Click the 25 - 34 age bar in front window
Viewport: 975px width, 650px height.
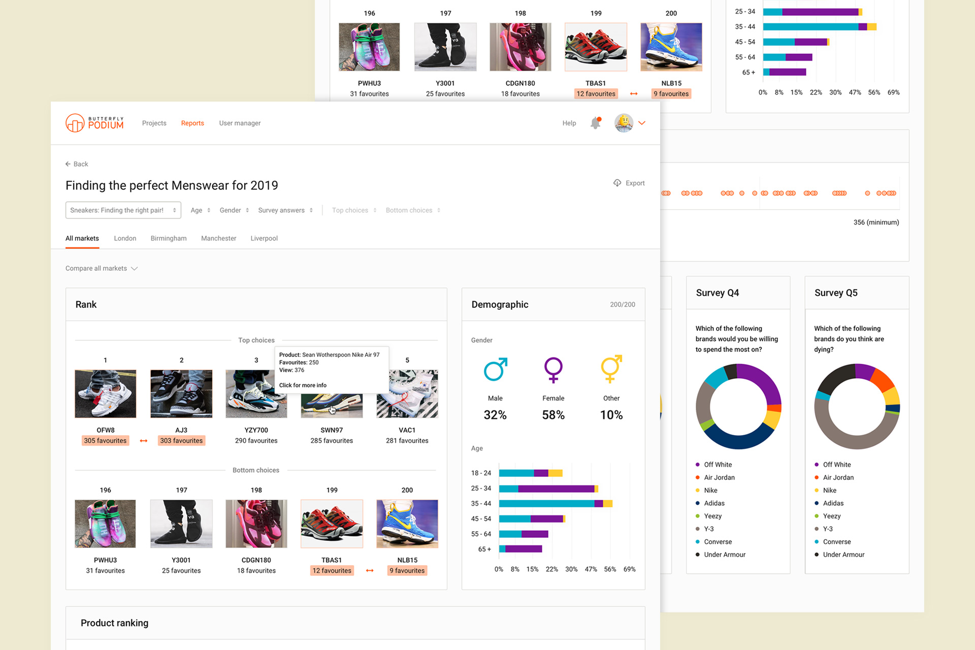tap(548, 489)
